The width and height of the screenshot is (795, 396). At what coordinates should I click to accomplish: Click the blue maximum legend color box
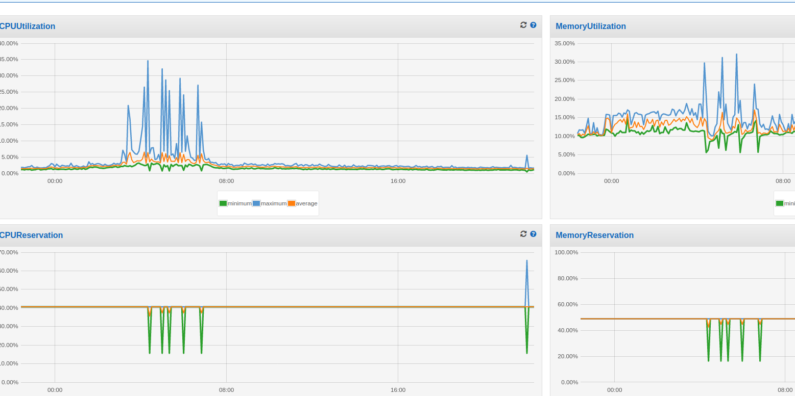tap(256, 203)
